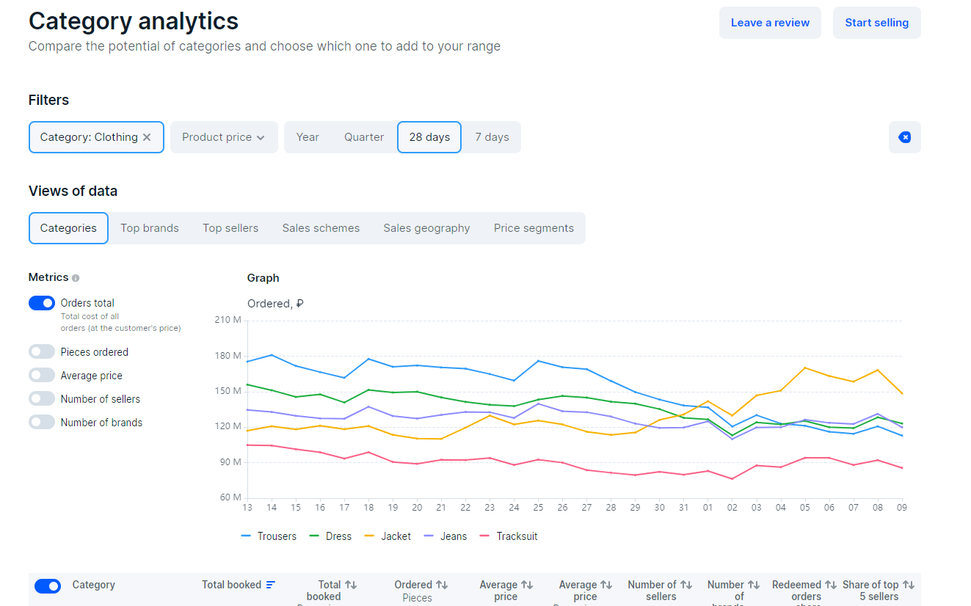Viewport: 971px width, 606px height.
Task: Remove the Category: Clothing filter chip
Action: click(x=147, y=137)
